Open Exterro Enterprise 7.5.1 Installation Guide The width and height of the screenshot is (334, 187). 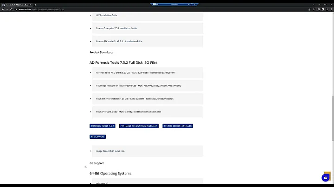pyautogui.click(x=116, y=28)
